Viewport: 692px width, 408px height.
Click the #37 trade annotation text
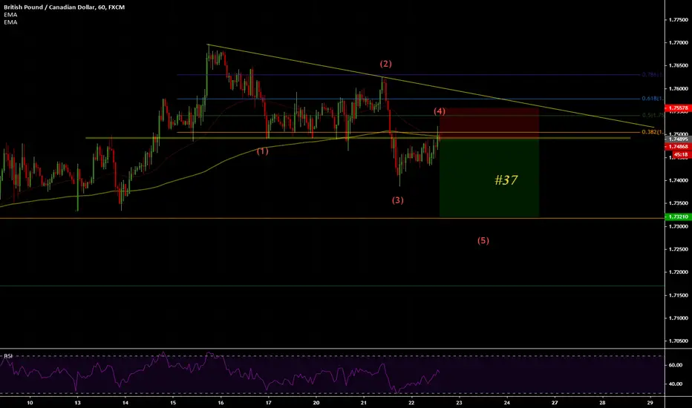coord(506,180)
